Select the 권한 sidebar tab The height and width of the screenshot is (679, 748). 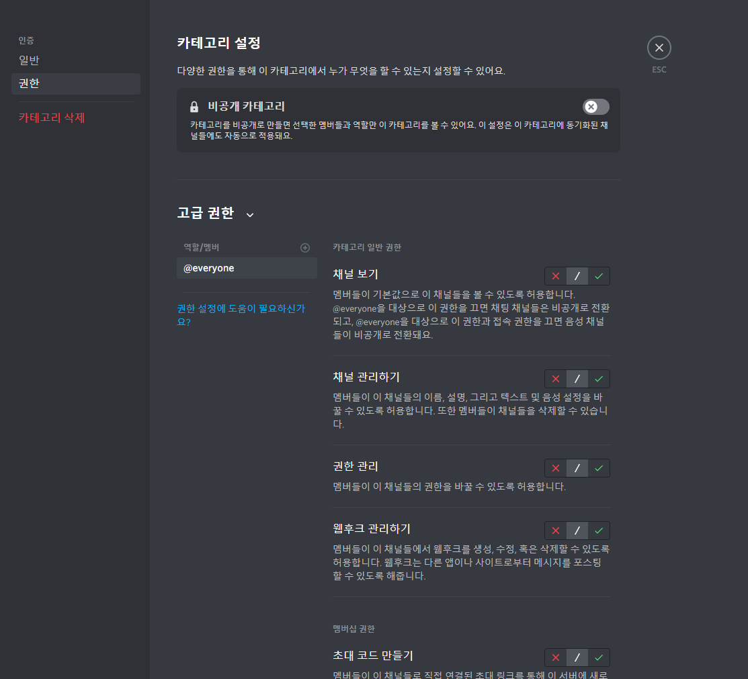[x=76, y=83]
